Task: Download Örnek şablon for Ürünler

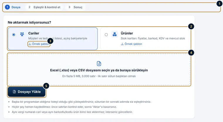Action: (x=131, y=44)
